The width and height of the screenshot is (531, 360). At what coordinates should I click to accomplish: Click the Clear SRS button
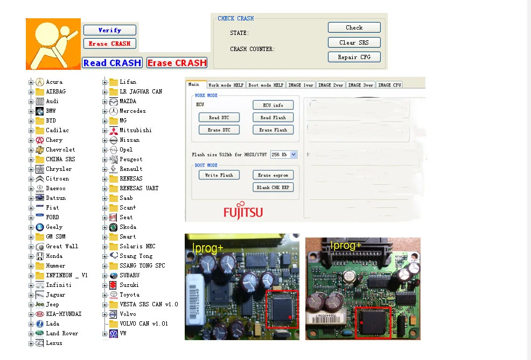coord(354,42)
